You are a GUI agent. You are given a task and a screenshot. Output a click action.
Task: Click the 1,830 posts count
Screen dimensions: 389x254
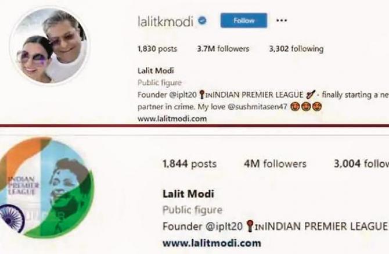(x=157, y=49)
